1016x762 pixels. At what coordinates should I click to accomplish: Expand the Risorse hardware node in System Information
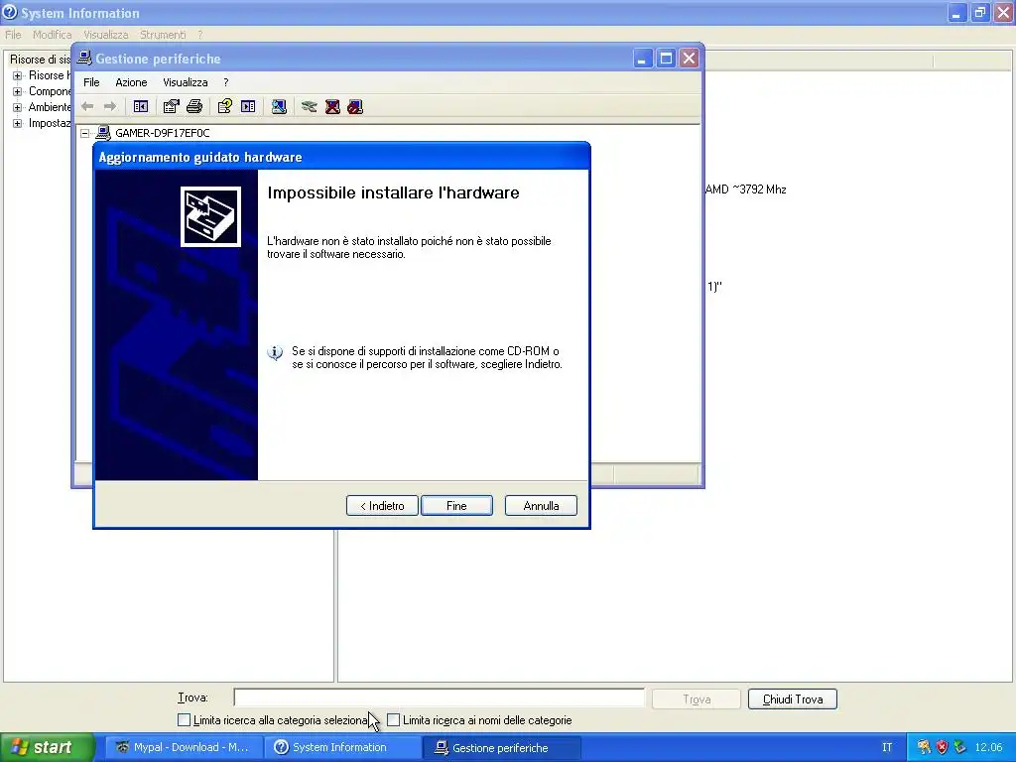18,75
